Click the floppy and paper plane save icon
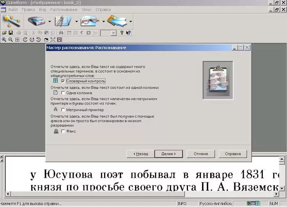287x207 pixels. click(x=117, y=21)
